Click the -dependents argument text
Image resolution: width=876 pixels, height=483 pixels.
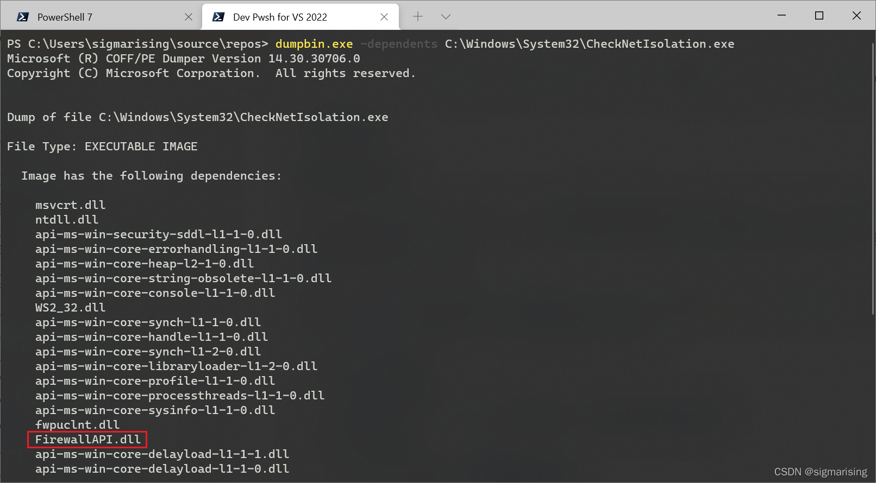point(399,44)
